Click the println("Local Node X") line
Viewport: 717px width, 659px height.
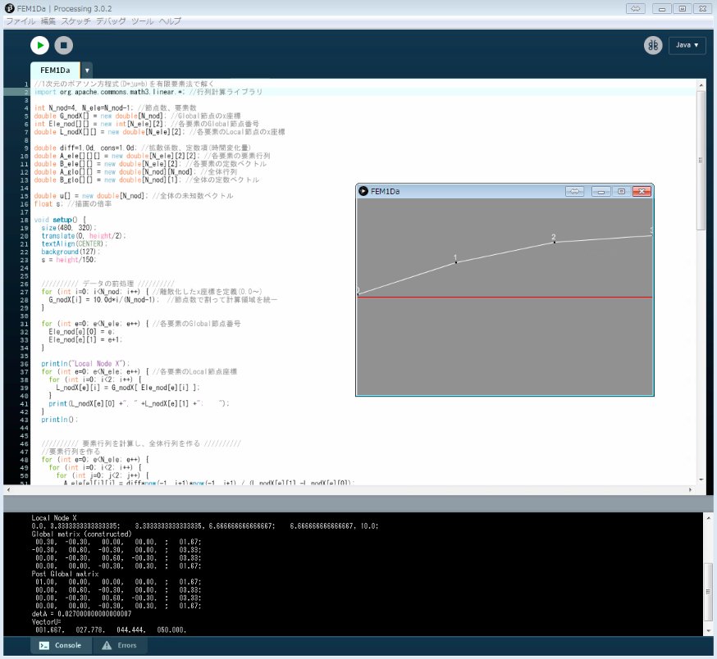[85, 364]
